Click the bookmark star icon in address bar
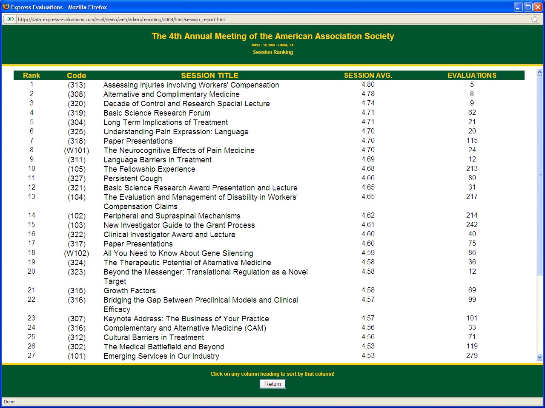Image resolution: width=545 pixels, height=408 pixels. point(535,19)
